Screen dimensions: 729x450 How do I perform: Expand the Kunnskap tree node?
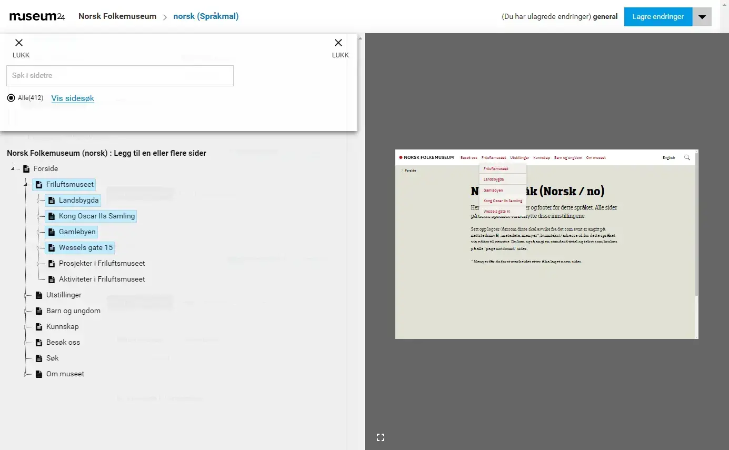coord(26,327)
